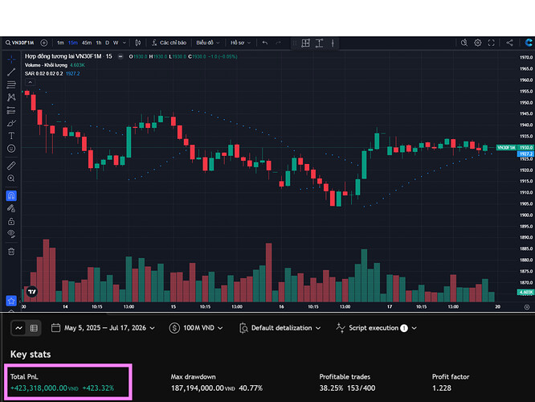Switch to the 1h timeframe
This screenshot has width=535, height=402.
(99, 43)
